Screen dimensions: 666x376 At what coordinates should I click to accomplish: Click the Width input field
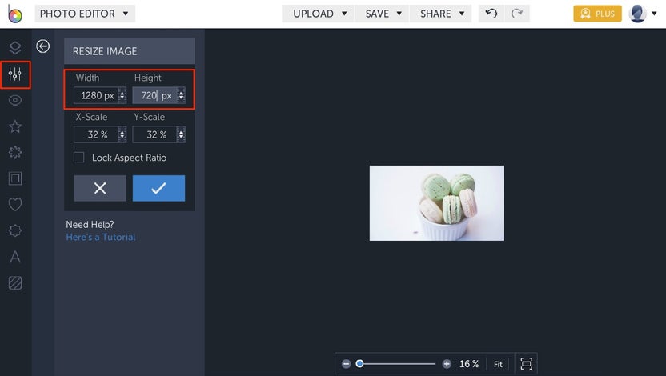[96, 95]
